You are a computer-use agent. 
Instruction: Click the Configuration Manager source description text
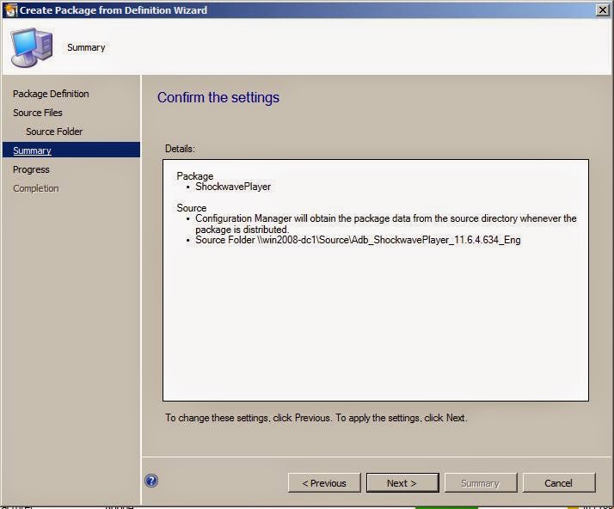(x=386, y=224)
